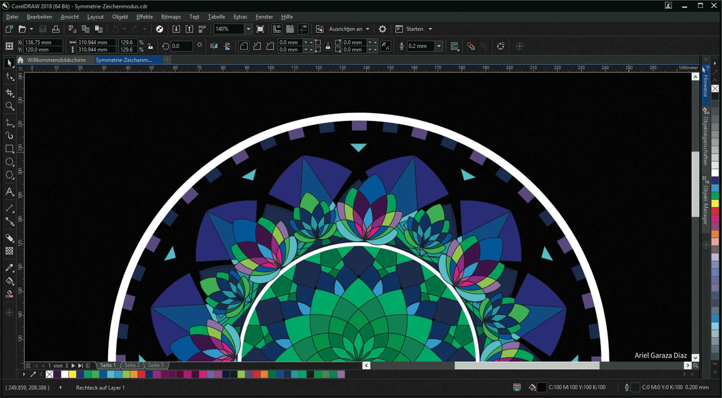The height and width of the screenshot is (398, 722).
Task: Open the Effekte menu
Action: pos(144,17)
